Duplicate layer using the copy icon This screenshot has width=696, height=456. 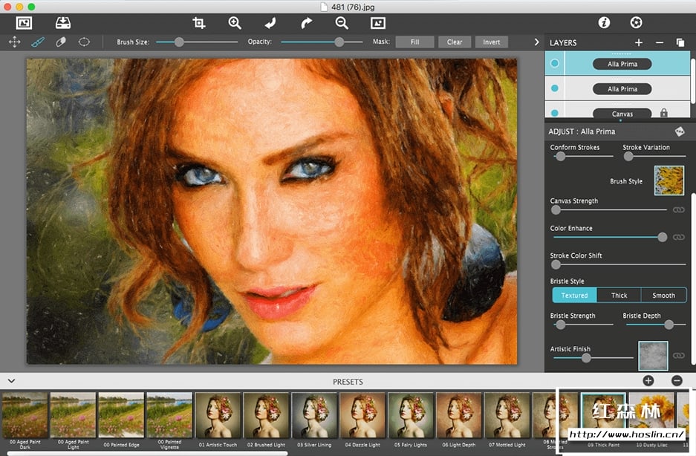(680, 43)
